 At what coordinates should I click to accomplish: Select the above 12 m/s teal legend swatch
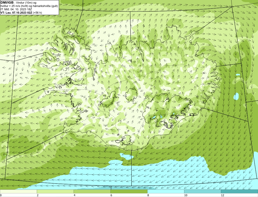tap(240, 191)
